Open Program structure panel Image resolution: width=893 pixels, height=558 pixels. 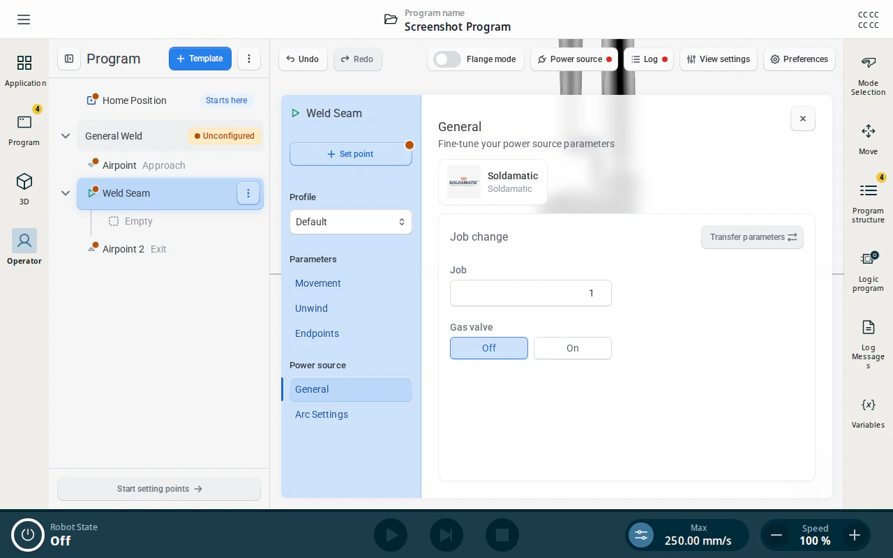(x=868, y=203)
